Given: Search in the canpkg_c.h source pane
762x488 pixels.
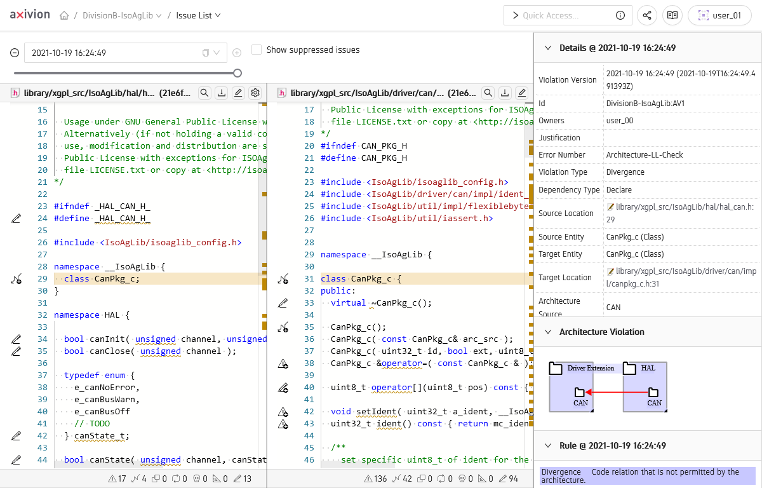Looking at the screenshot, I should (x=488, y=93).
